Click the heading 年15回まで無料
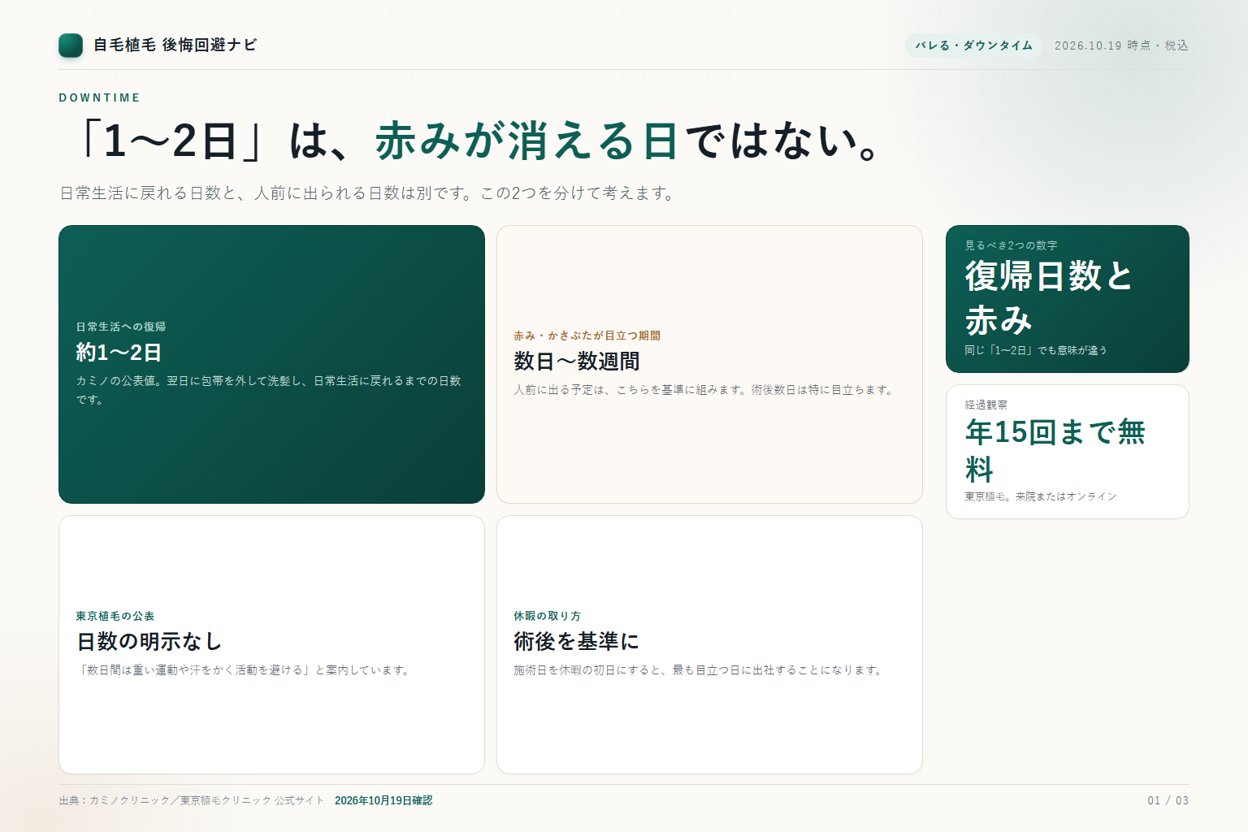 coord(1055,450)
